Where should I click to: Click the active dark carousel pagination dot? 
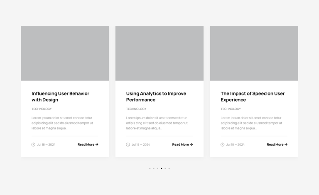(x=162, y=168)
